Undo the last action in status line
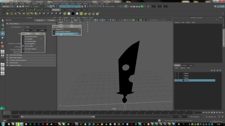Image resolution: width=225 pixels, height=126 pixels. click(x=26, y=6)
